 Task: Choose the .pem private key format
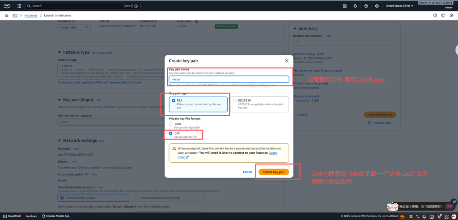(171, 124)
